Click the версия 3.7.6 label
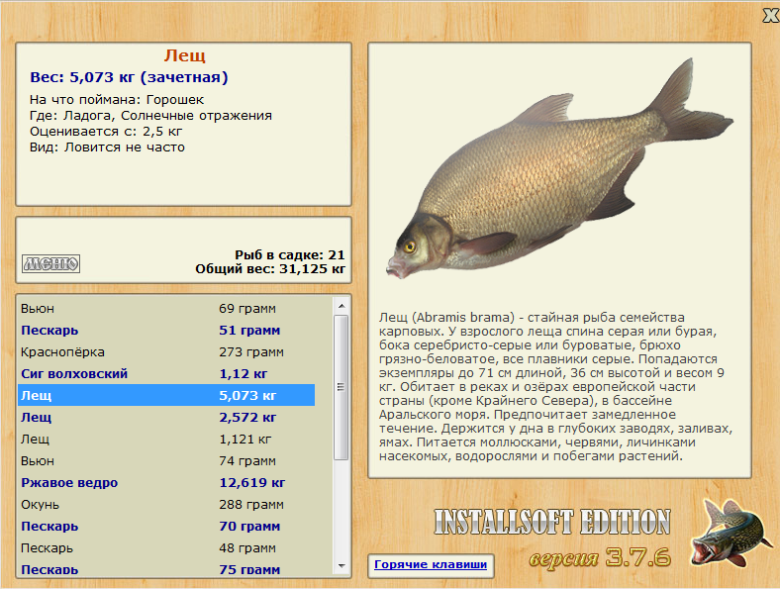The image size is (780, 589). [x=600, y=558]
